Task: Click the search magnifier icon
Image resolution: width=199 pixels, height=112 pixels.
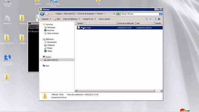Action: pos(160,14)
